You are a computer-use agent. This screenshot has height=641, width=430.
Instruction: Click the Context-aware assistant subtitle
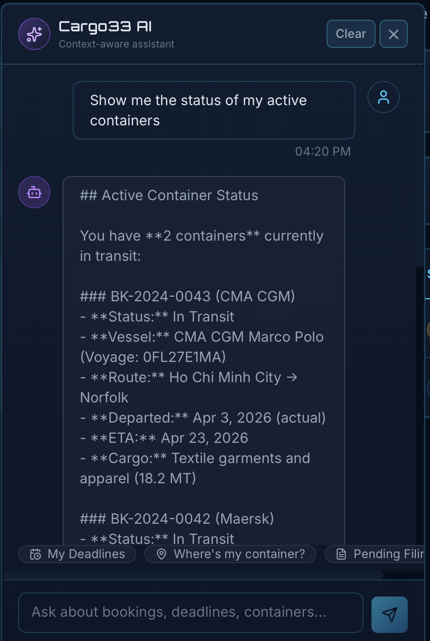(117, 44)
